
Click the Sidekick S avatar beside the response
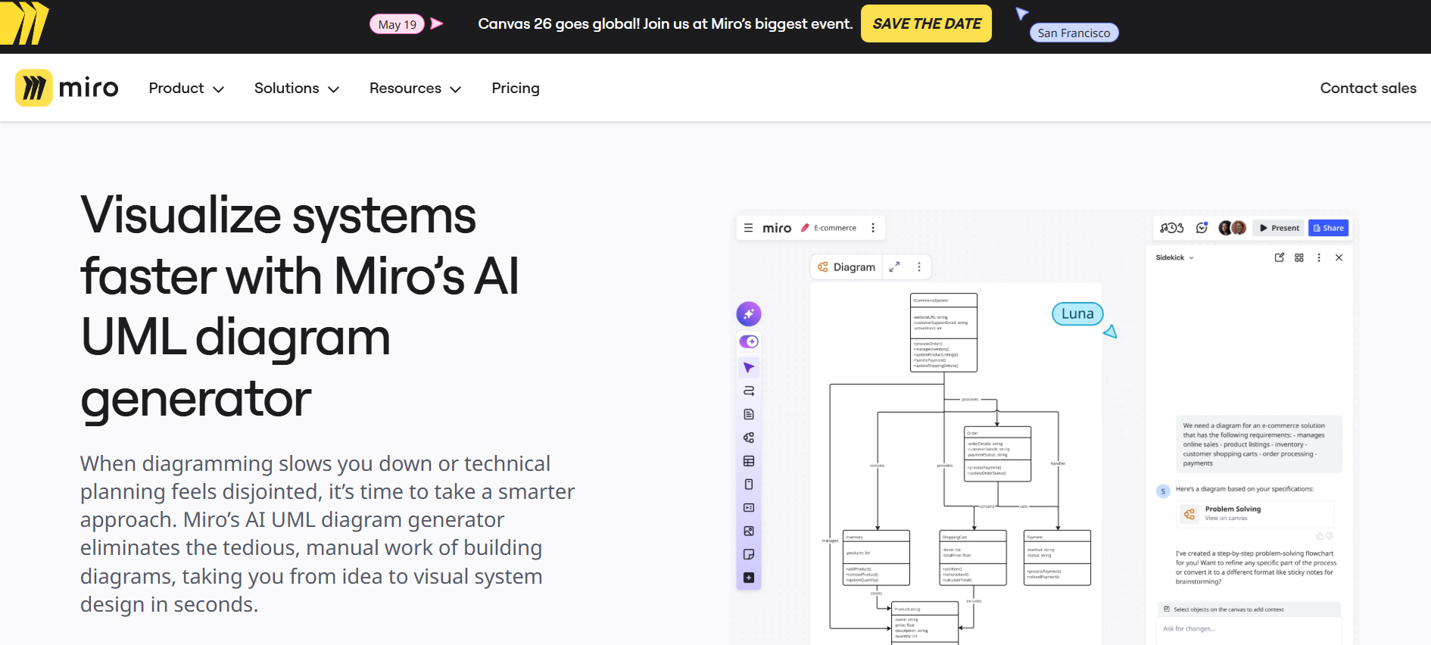(x=1164, y=491)
